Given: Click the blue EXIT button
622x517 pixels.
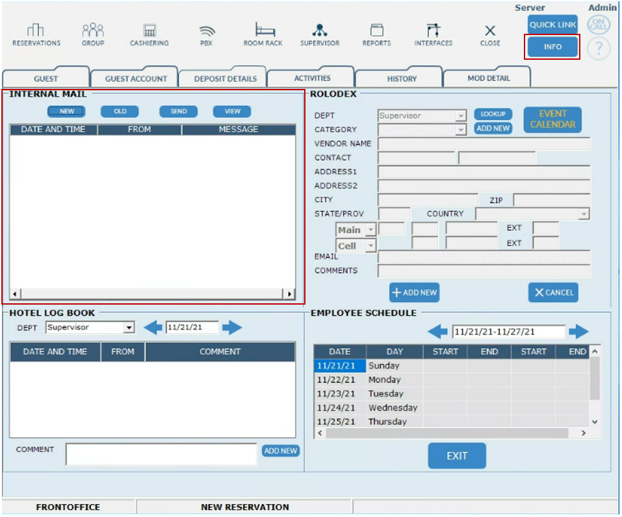Looking at the screenshot, I should pos(457,456).
